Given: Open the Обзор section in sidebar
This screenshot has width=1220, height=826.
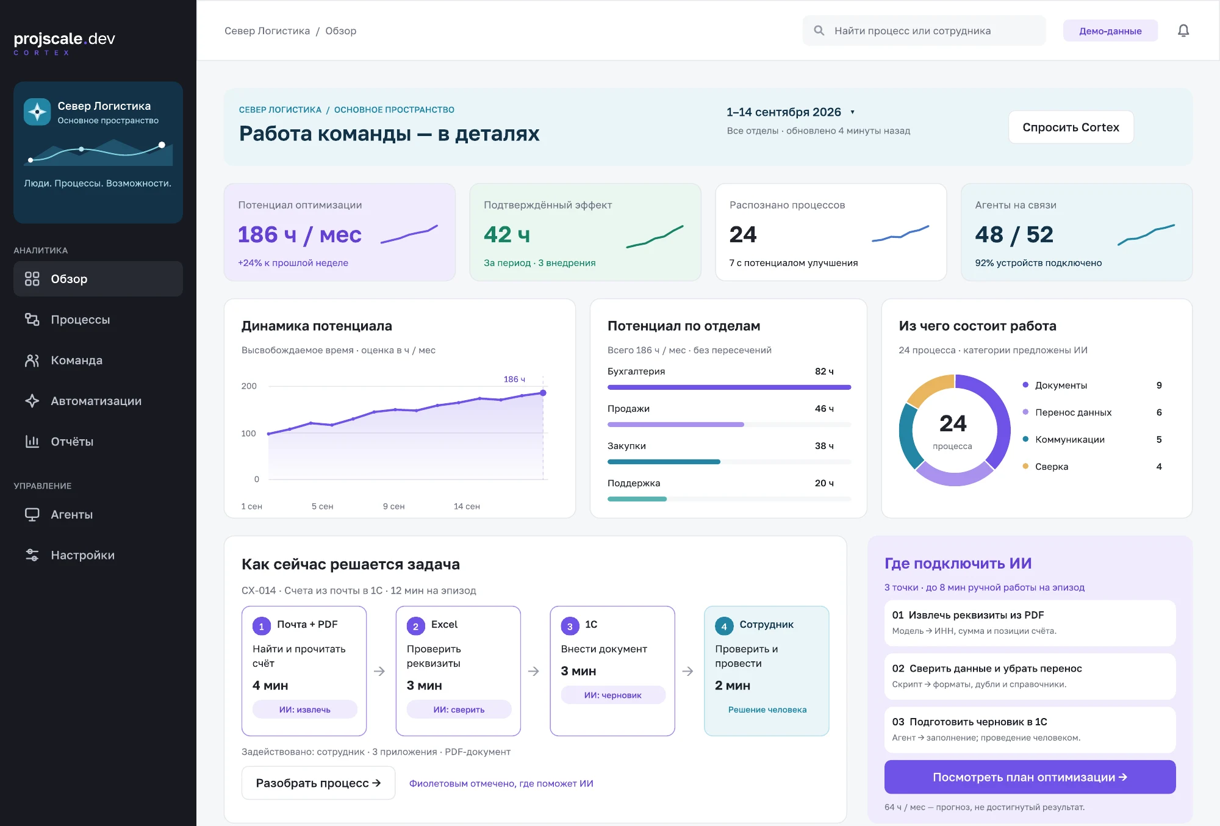Looking at the screenshot, I should [98, 279].
